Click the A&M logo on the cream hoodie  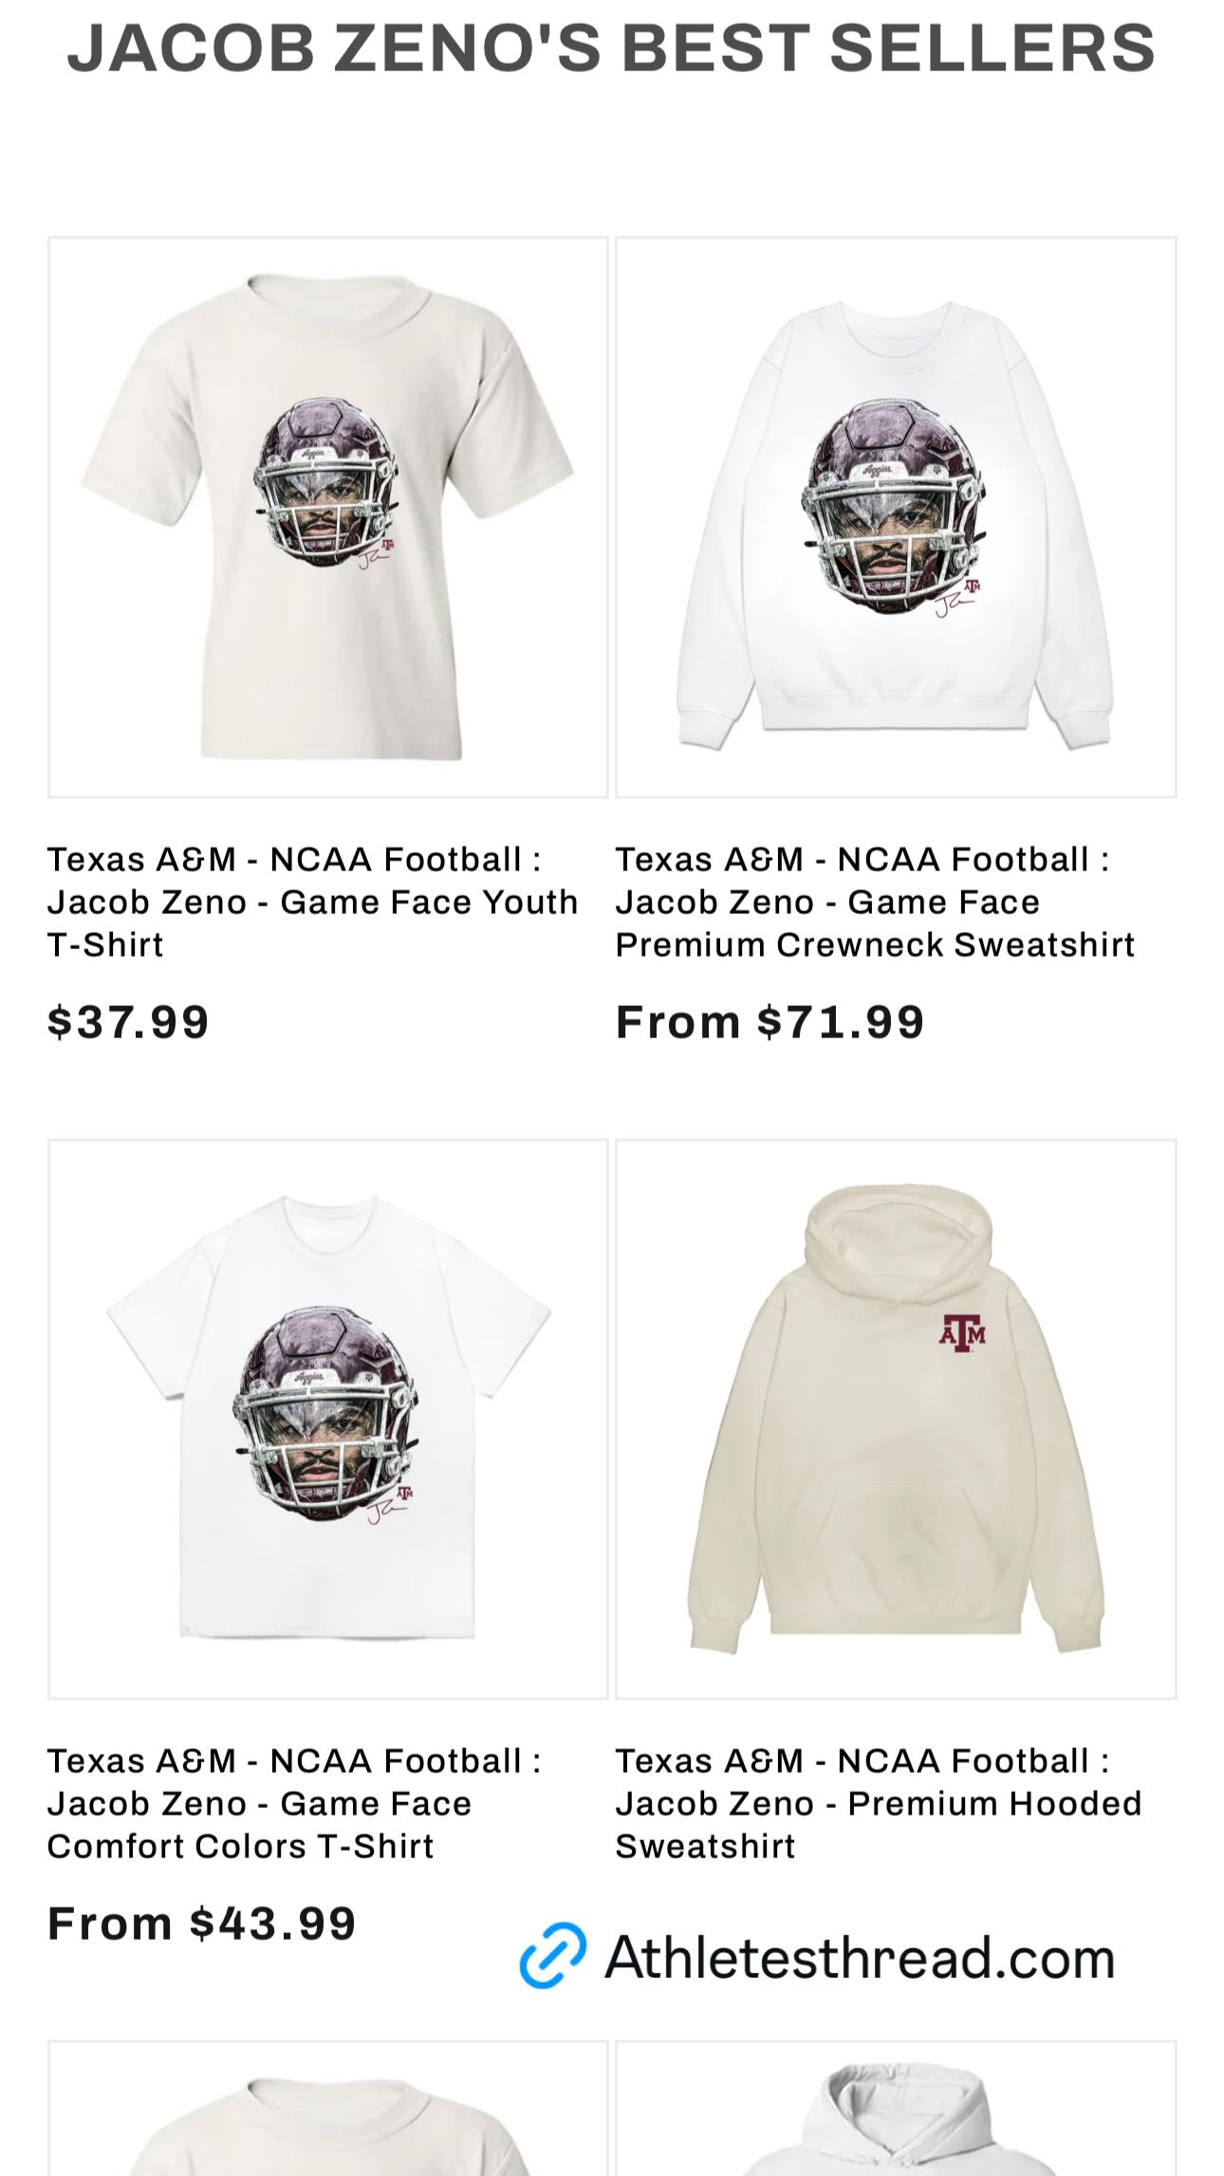click(962, 1332)
